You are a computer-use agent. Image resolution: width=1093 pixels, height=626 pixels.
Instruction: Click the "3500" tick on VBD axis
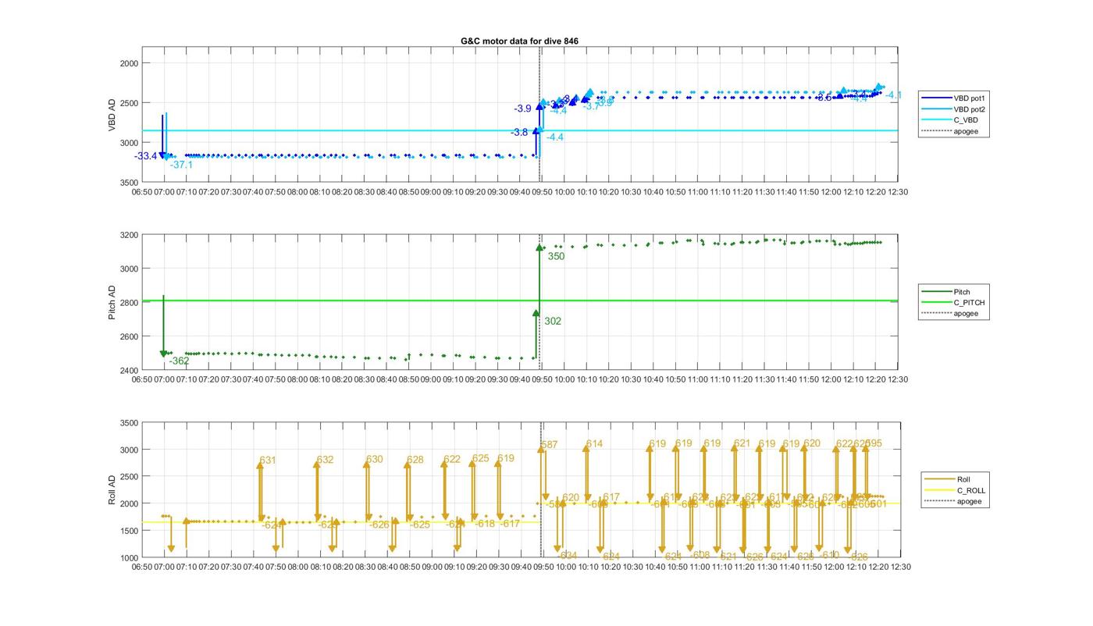(128, 183)
